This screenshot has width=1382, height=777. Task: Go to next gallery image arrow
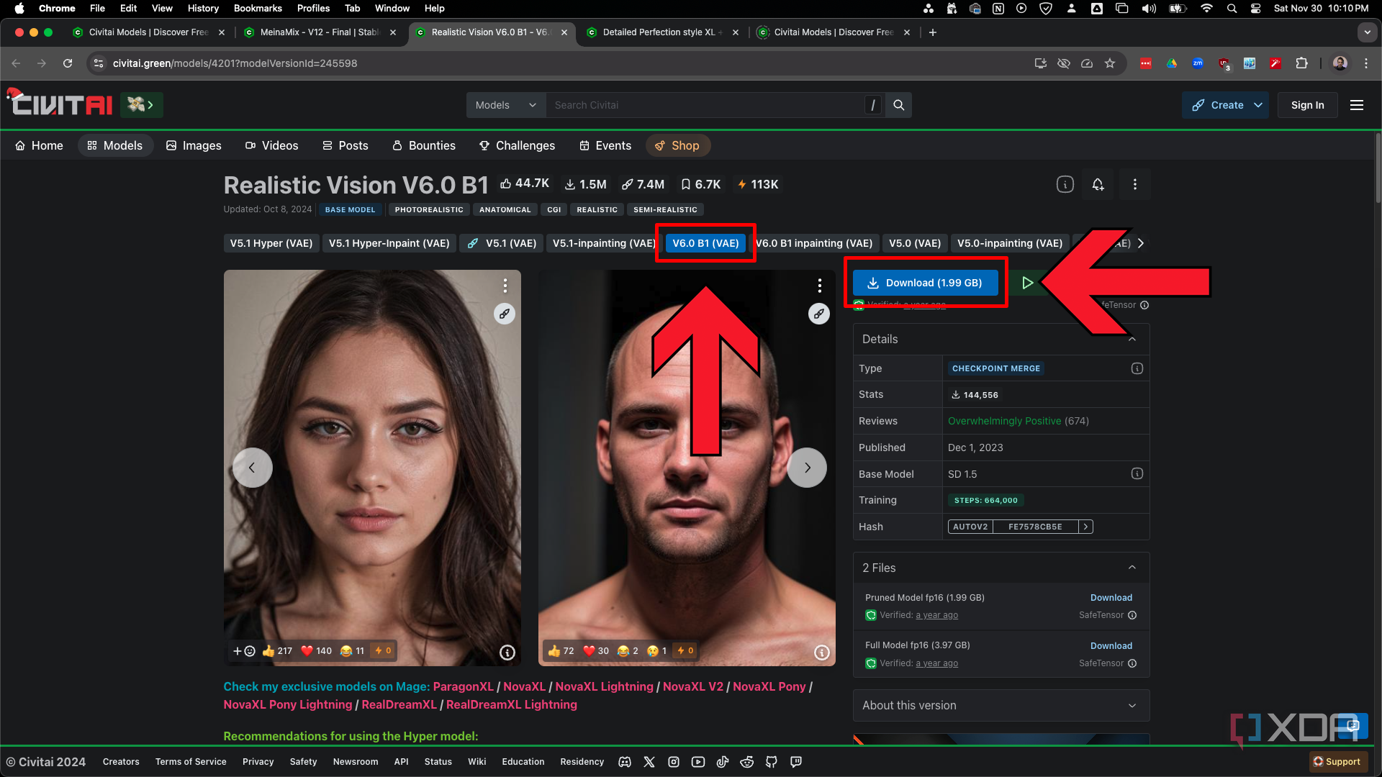point(807,468)
